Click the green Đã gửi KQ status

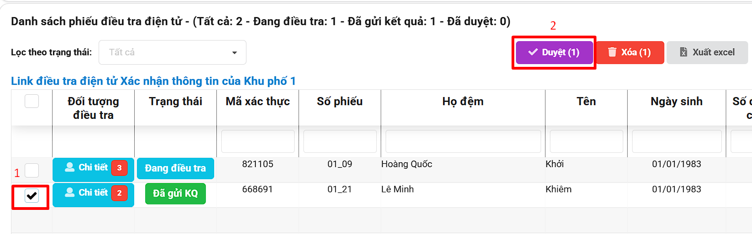(x=175, y=193)
